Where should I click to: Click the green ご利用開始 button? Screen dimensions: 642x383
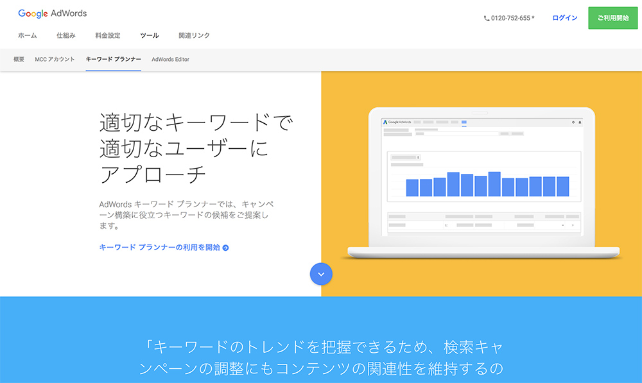coord(613,18)
